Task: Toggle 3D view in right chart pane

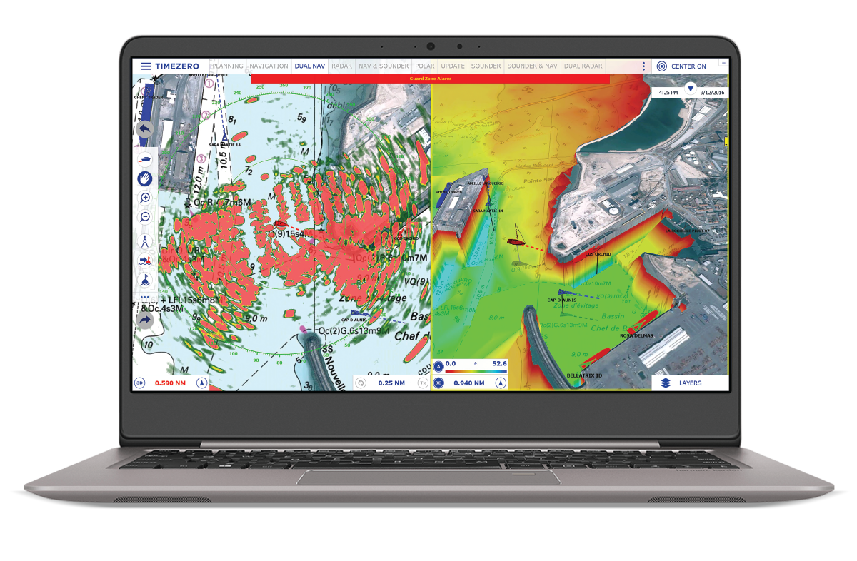Action: (x=439, y=383)
